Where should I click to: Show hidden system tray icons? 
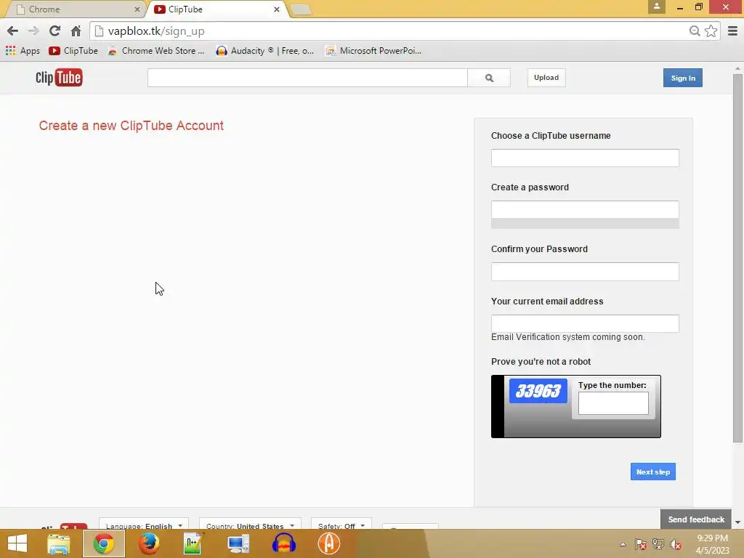coord(623,544)
